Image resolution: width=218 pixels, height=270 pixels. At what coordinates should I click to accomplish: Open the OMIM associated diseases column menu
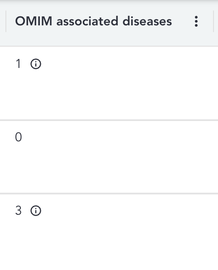point(196,21)
